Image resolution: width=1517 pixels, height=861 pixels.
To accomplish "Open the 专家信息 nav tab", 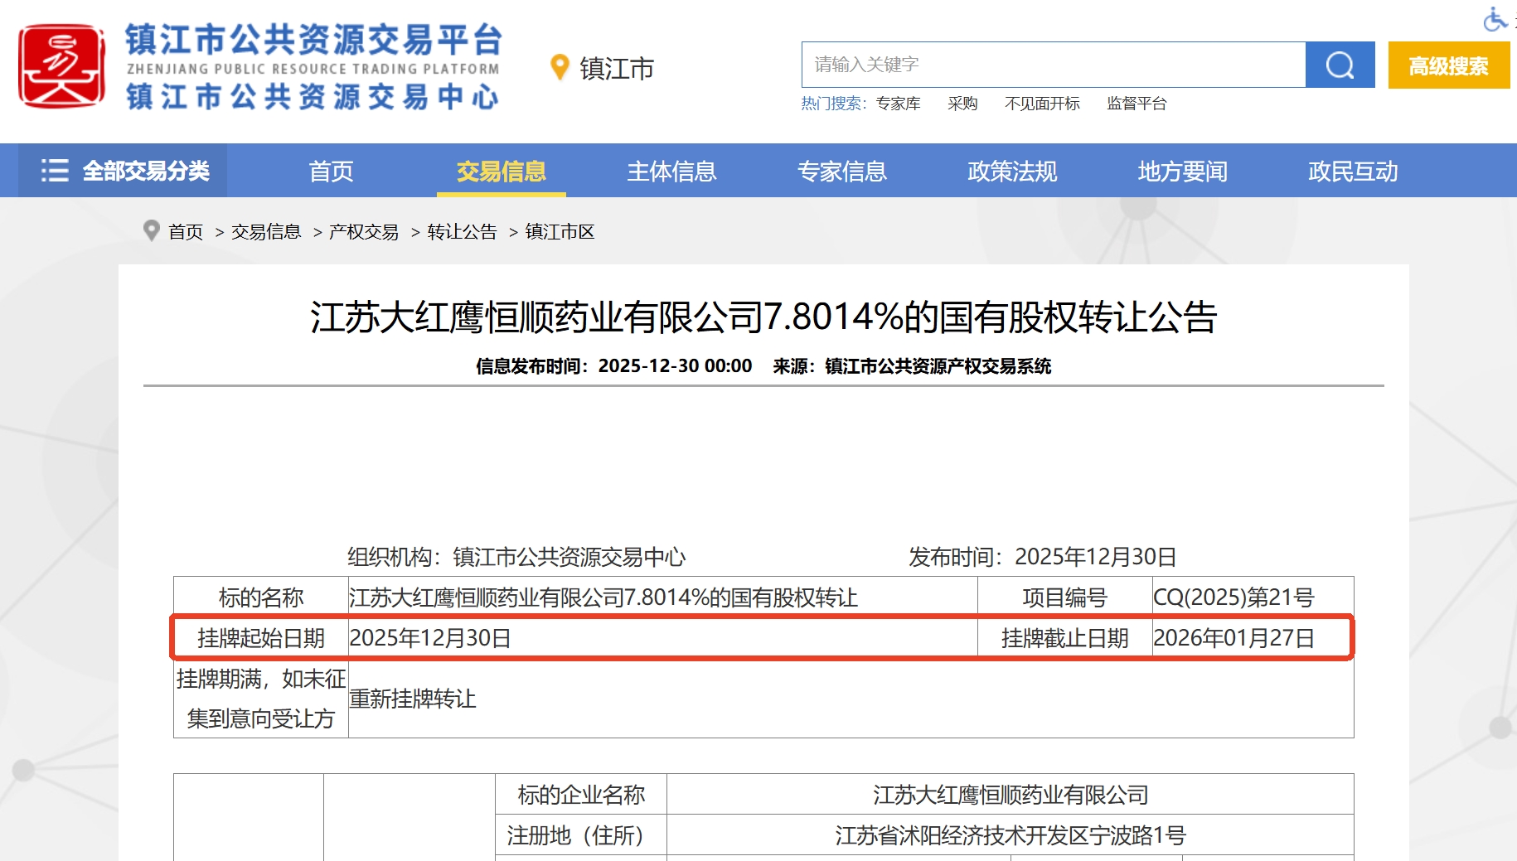I will [842, 172].
